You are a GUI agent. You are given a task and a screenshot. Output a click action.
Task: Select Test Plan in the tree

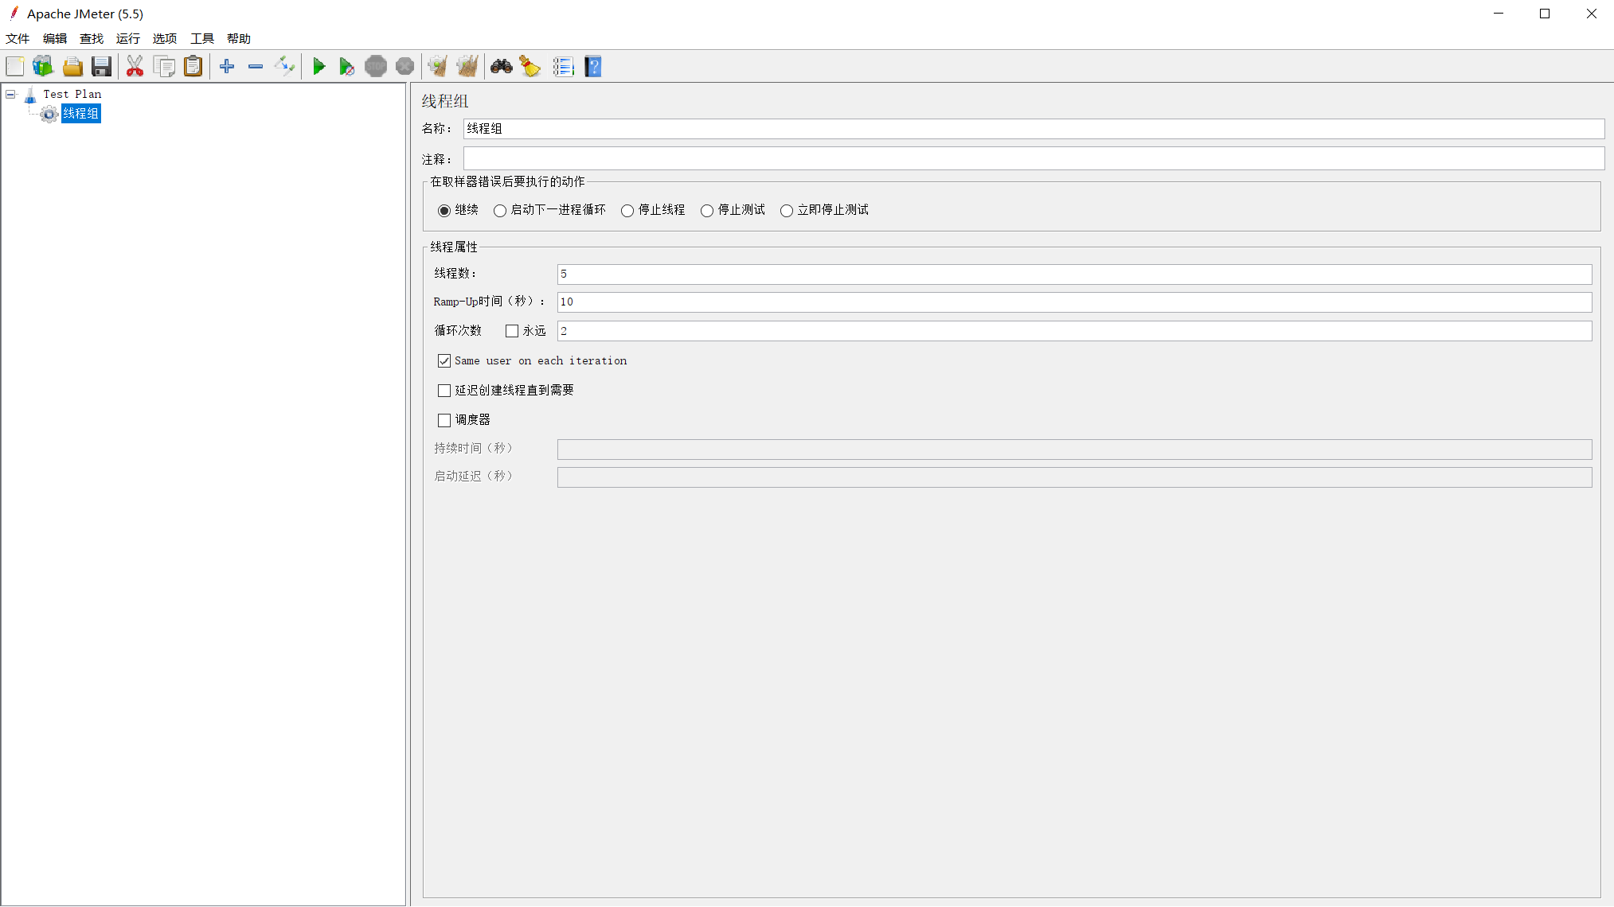click(72, 95)
